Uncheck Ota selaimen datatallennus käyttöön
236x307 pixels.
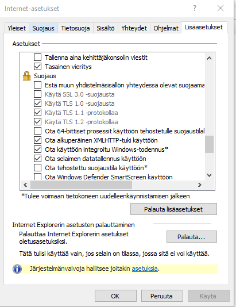click(x=37, y=159)
